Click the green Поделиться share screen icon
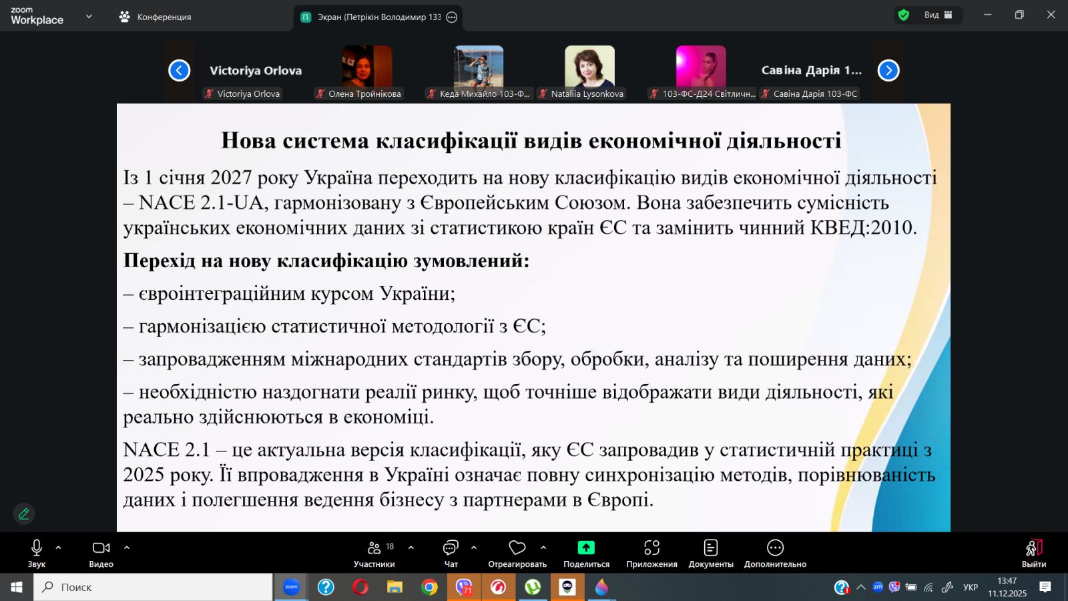The height and width of the screenshot is (601, 1068). coord(585,548)
